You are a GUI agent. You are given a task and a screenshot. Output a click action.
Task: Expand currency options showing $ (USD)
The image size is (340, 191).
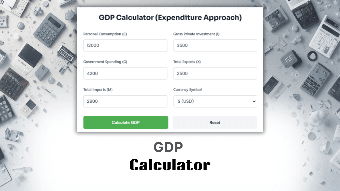point(215,101)
